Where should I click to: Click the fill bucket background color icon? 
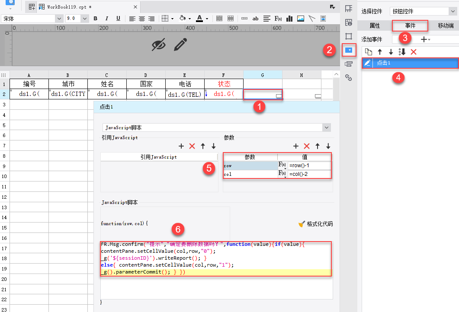(x=183, y=18)
